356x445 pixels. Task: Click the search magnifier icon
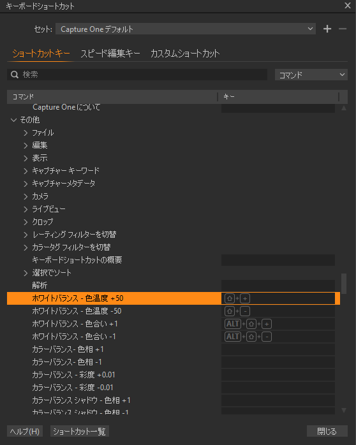coord(15,75)
